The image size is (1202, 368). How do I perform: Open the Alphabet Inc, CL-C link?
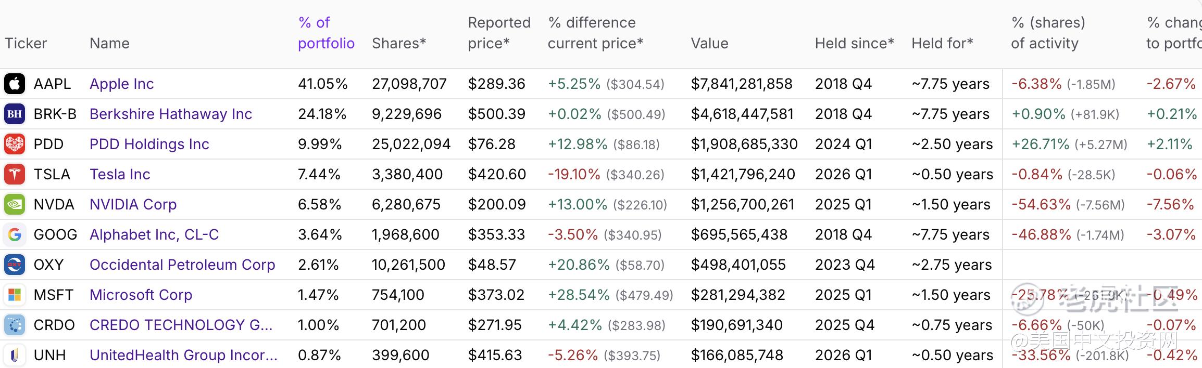[154, 234]
